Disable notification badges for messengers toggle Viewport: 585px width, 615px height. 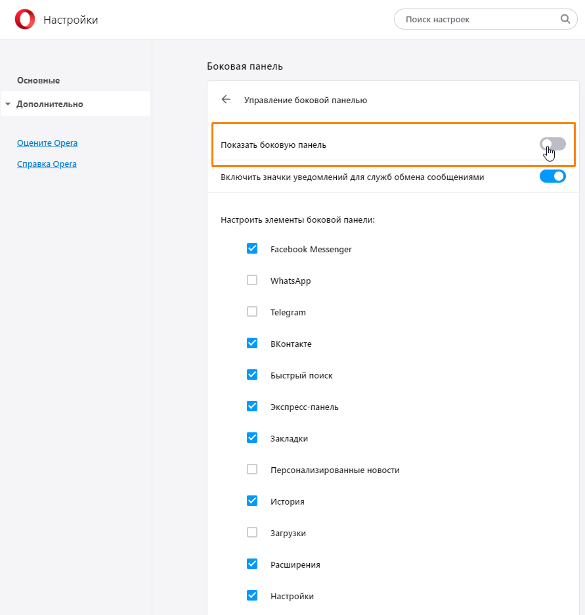tap(552, 177)
